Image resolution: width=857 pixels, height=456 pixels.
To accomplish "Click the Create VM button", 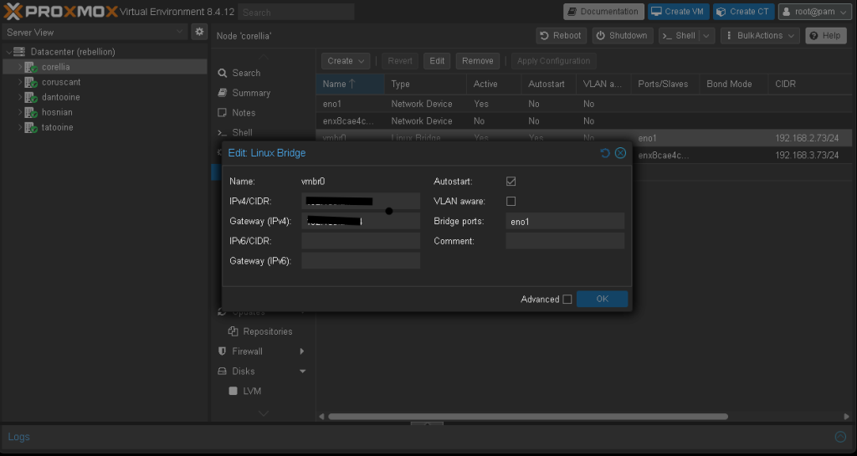I will pyautogui.click(x=679, y=12).
